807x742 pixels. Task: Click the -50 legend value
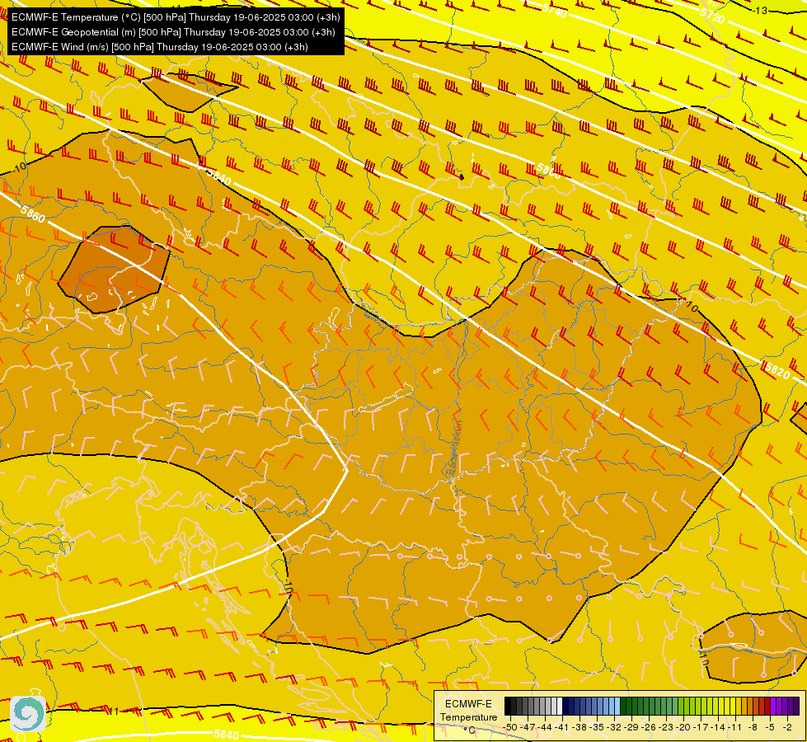(x=510, y=728)
